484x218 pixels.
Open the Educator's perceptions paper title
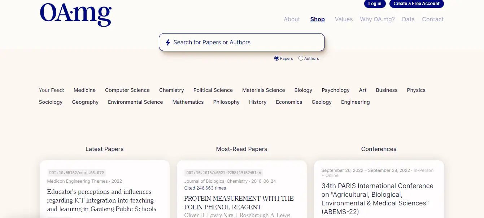coord(102,200)
